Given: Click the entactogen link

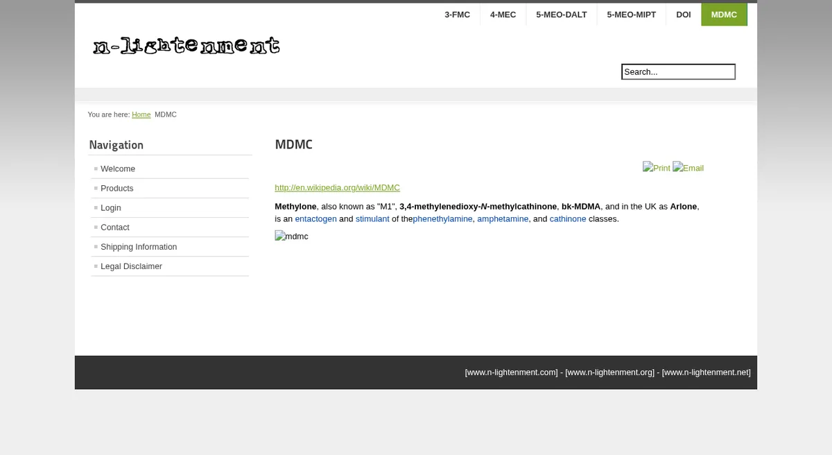Looking at the screenshot, I should (315, 218).
